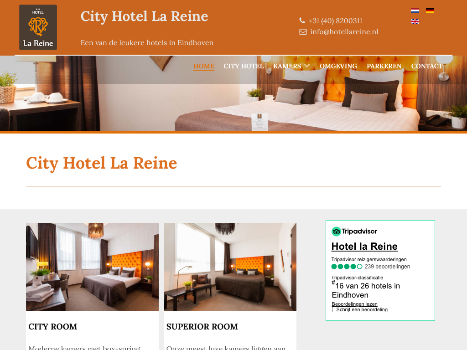Open the City Room photo thumbnail
This screenshot has height=350, width=467.
pos(92,267)
